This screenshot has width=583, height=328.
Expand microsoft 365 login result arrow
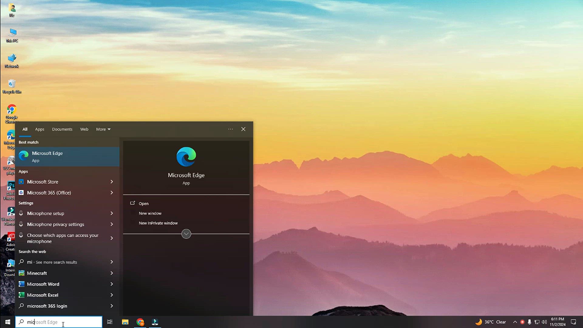[112, 306]
